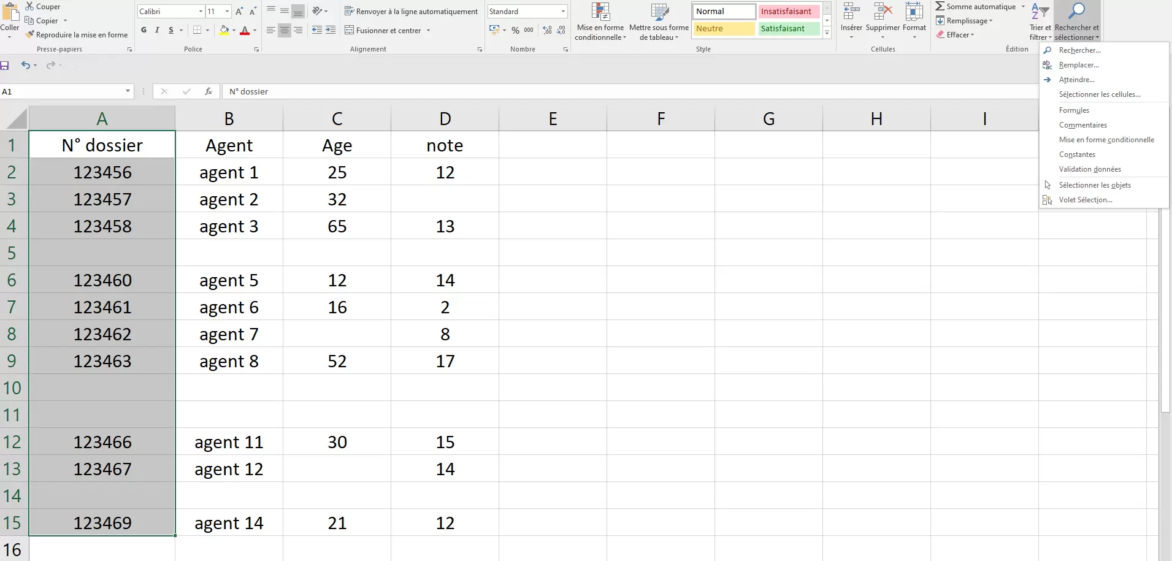Click the insert function fx icon
This screenshot has height=561, width=1172.
(x=209, y=91)
